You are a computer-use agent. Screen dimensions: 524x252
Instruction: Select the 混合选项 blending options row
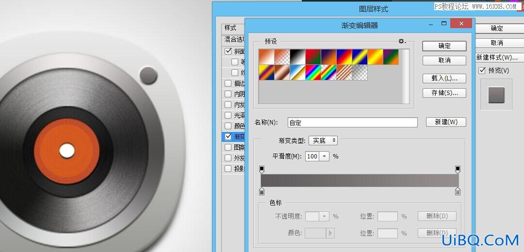pos(233,40)
